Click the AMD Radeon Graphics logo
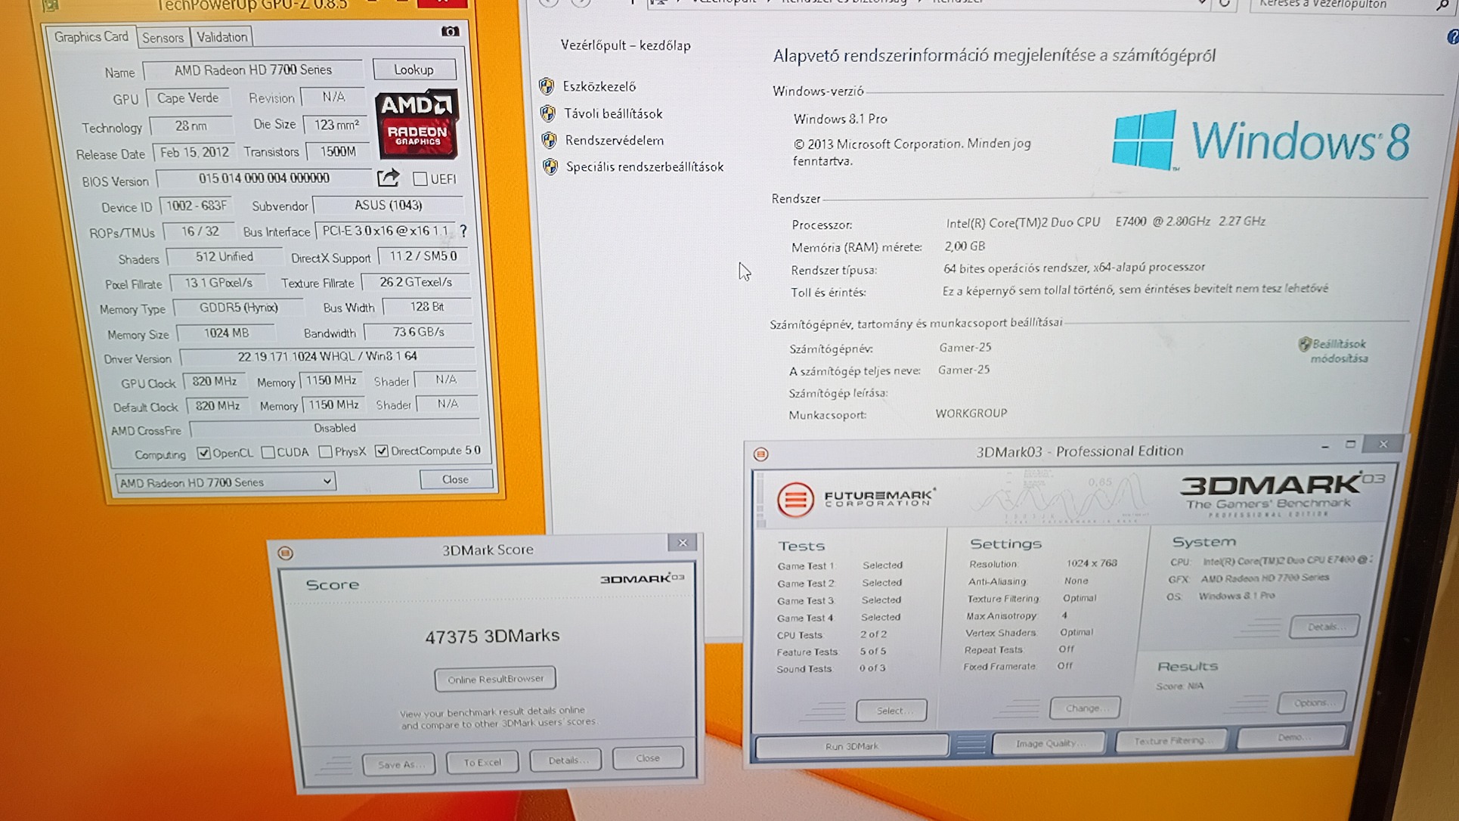This screenshot has width=1459, height=821. pos(417,123)
